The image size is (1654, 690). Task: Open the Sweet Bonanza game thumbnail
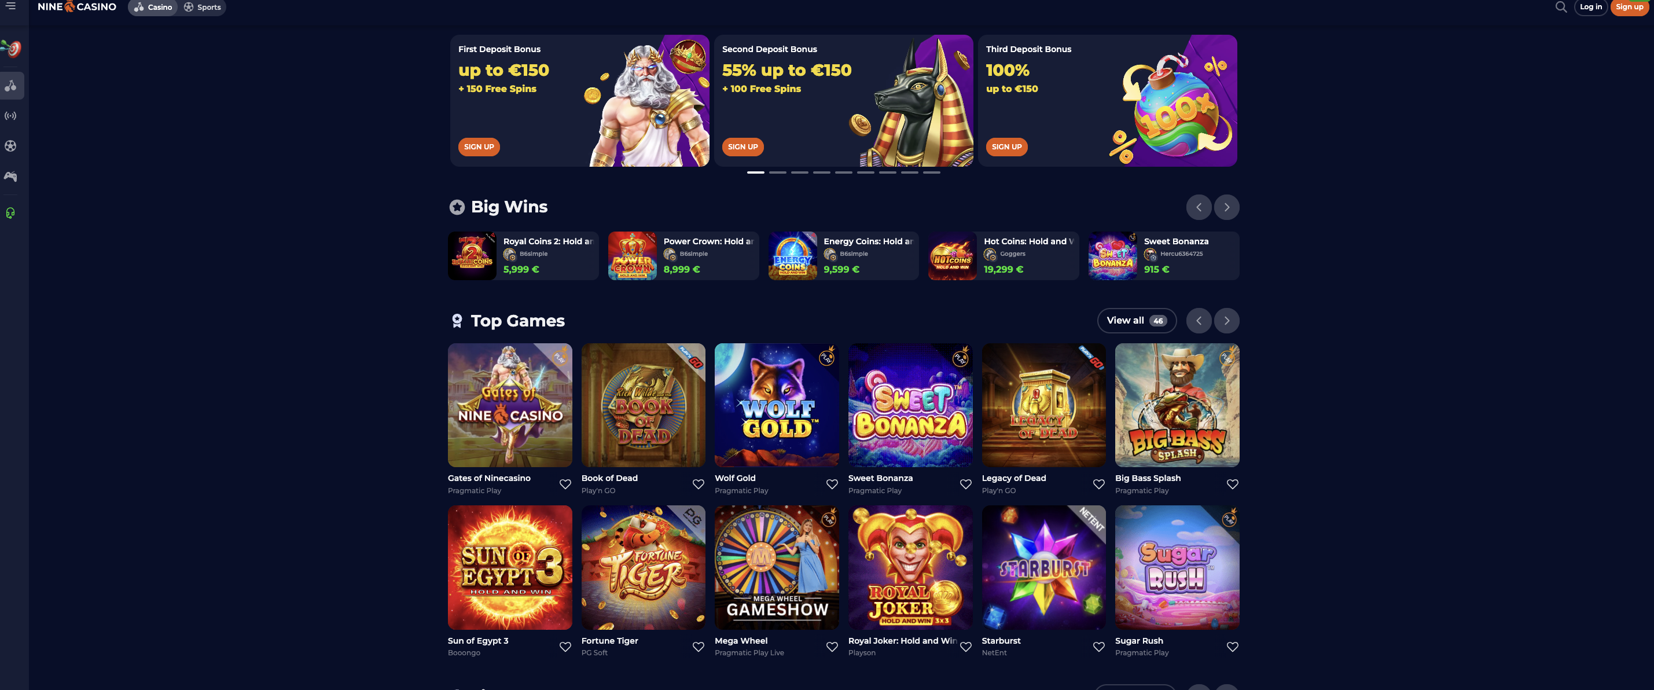tap(910, 405)
